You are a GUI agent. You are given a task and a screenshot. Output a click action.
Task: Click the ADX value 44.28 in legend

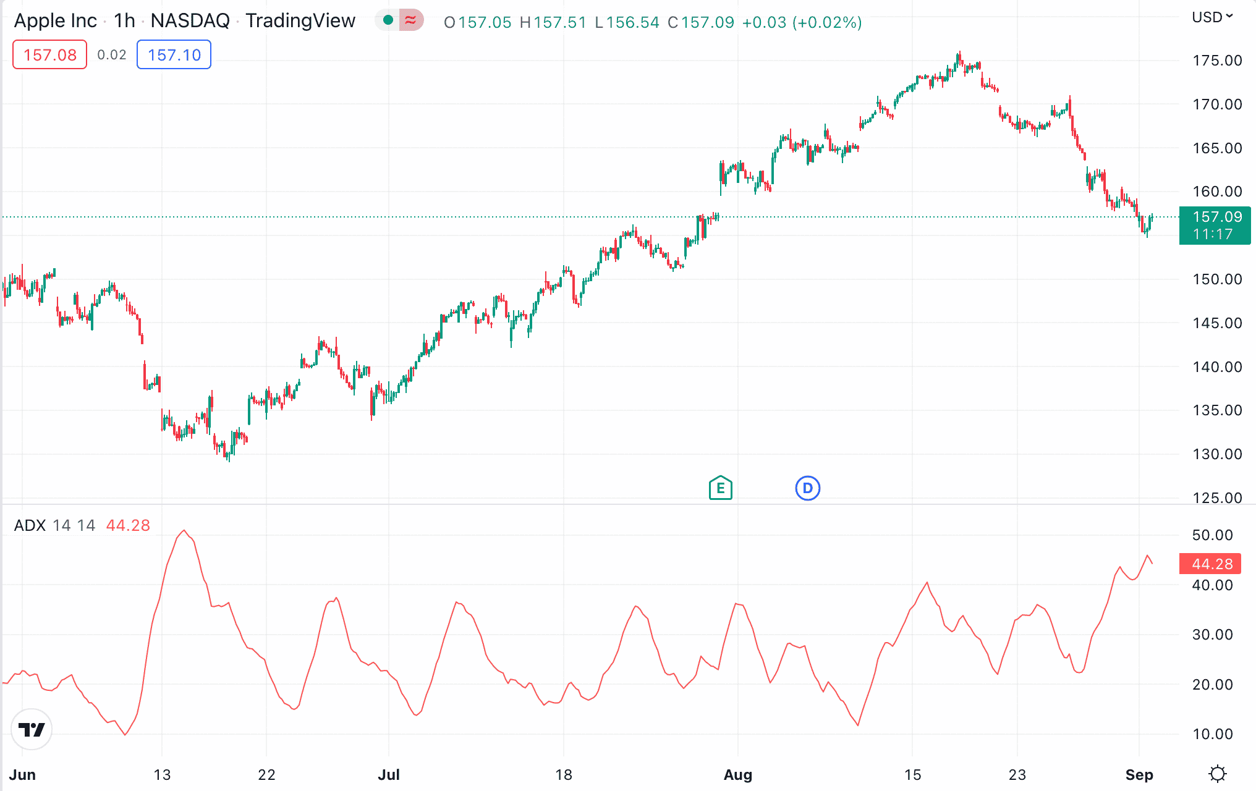(x=128, y=525)
